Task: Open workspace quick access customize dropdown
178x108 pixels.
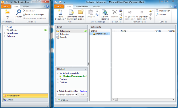Action: click(64, 2)
